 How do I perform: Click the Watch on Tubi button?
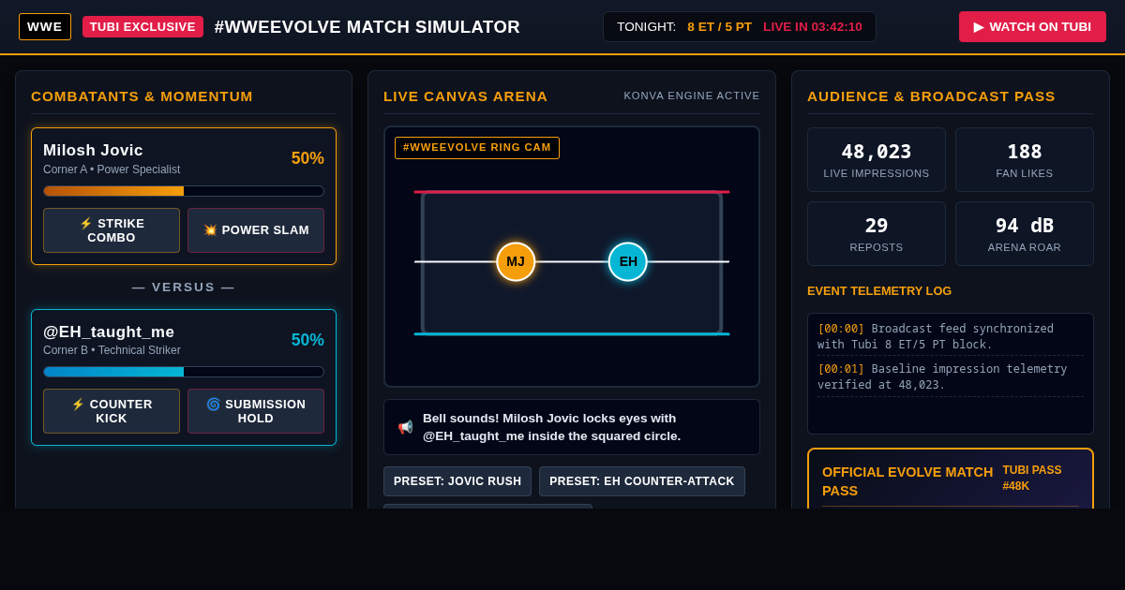click(x=1032, y=26)
